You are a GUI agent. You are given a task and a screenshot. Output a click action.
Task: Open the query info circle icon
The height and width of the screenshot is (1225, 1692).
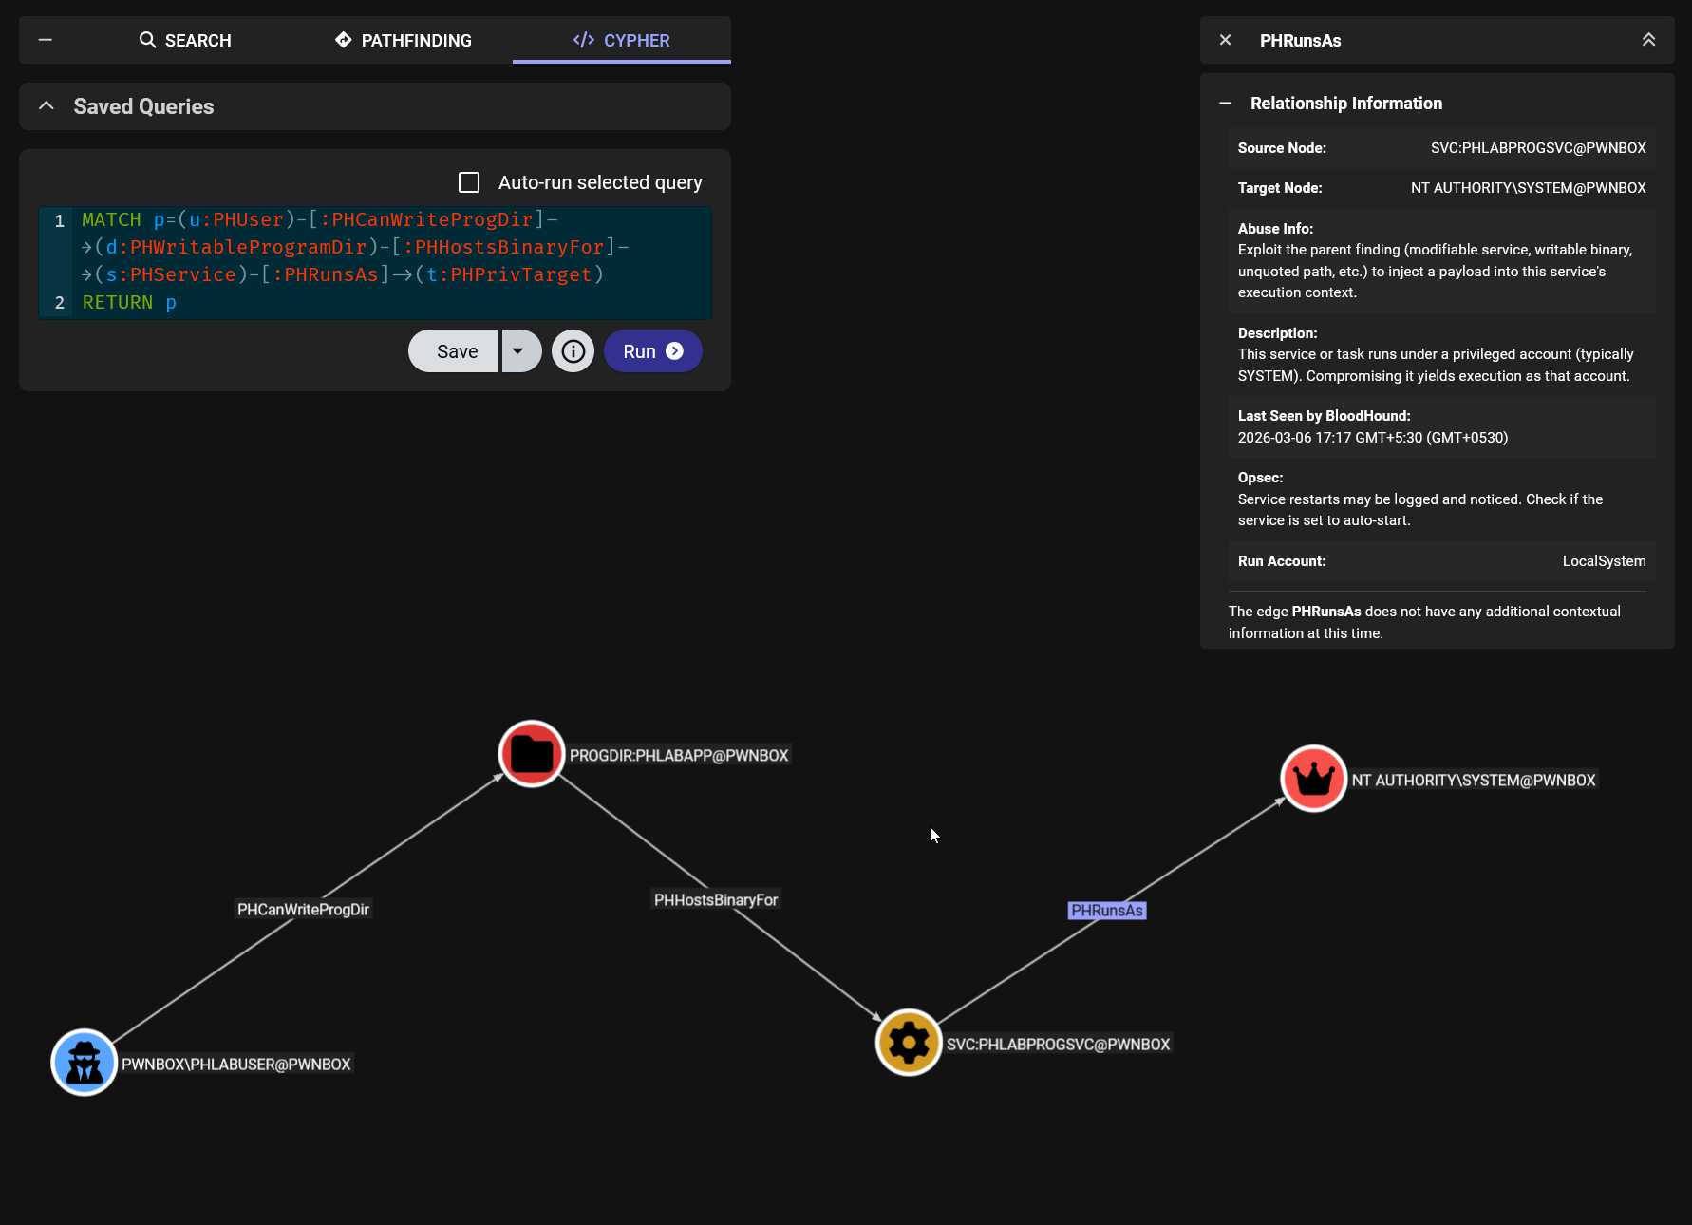(x=573, y=351)
